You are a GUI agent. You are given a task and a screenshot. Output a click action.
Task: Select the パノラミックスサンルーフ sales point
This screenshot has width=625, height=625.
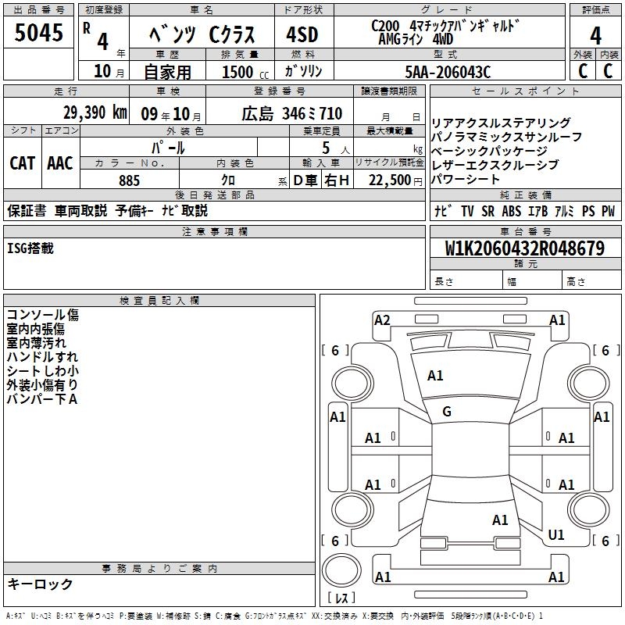coord(506,137)
